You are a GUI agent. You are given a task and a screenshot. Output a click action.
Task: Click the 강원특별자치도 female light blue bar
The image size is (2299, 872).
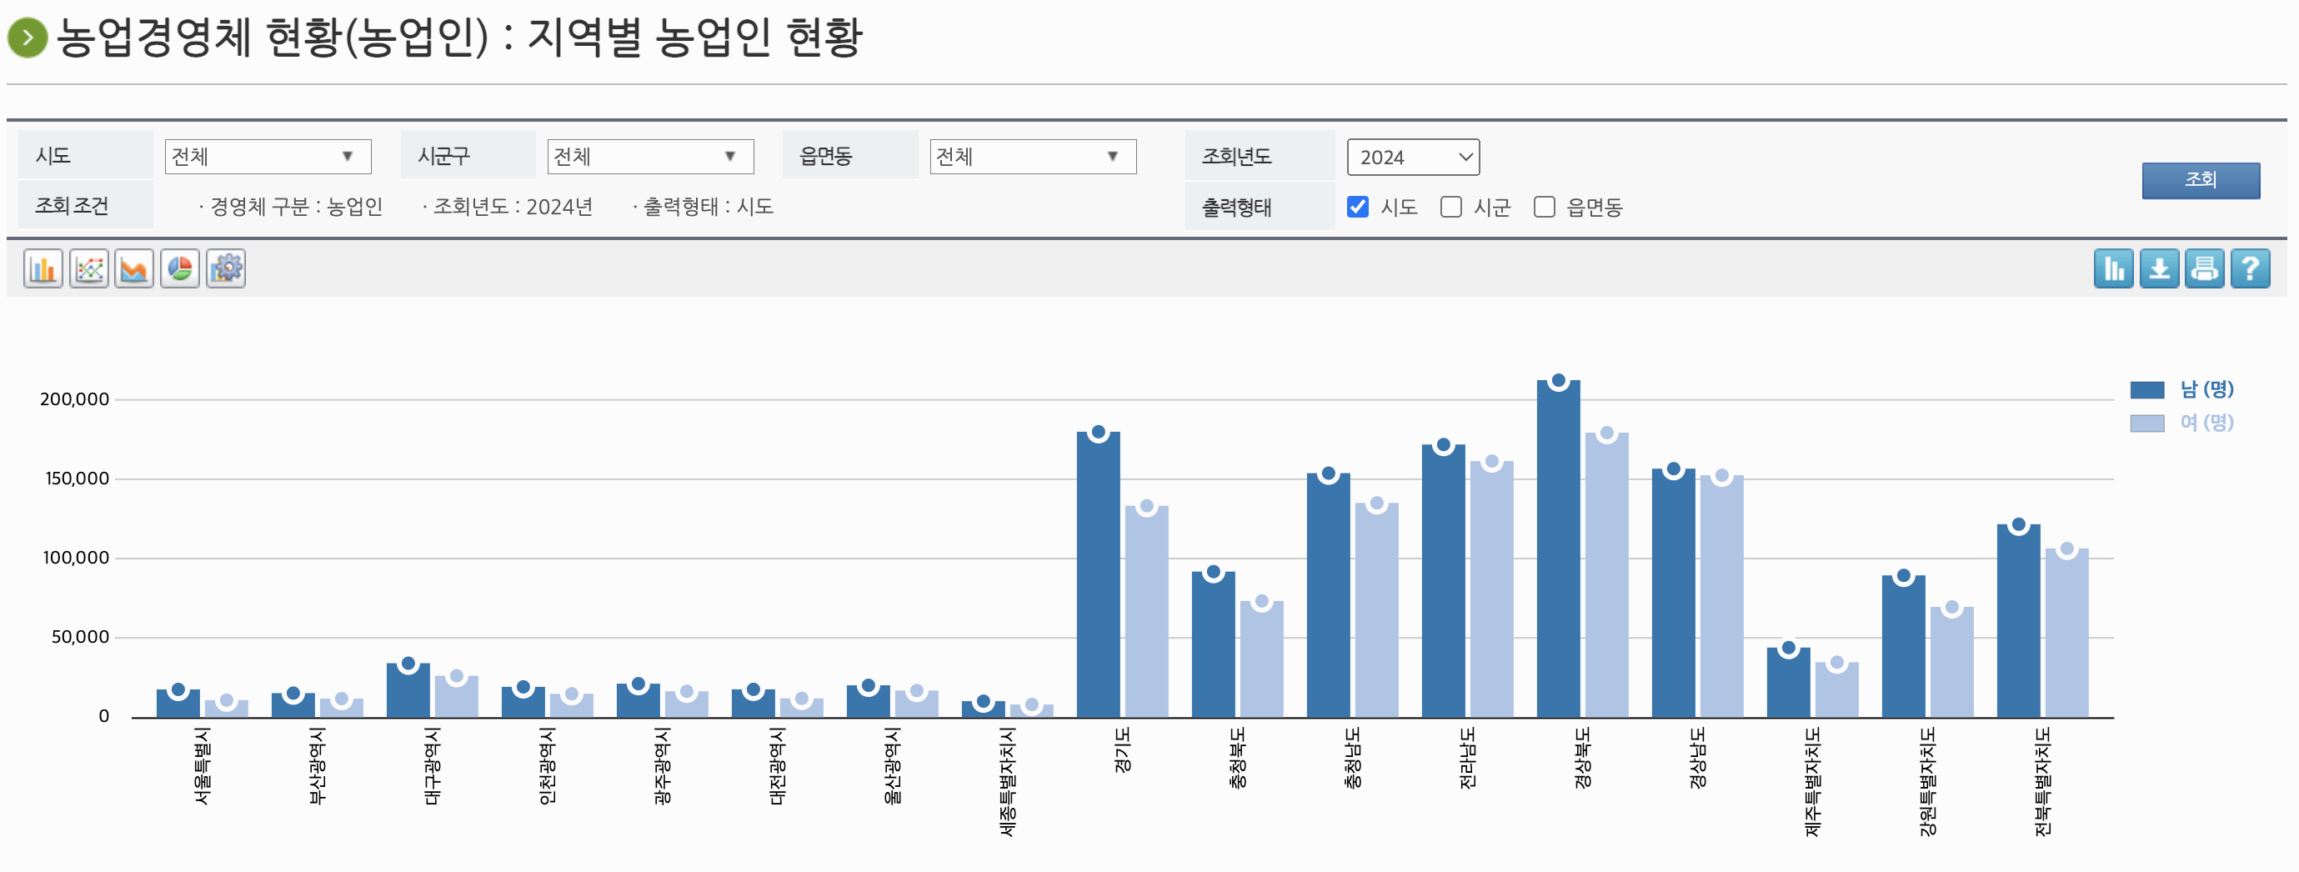click(x=1952, y=662)
